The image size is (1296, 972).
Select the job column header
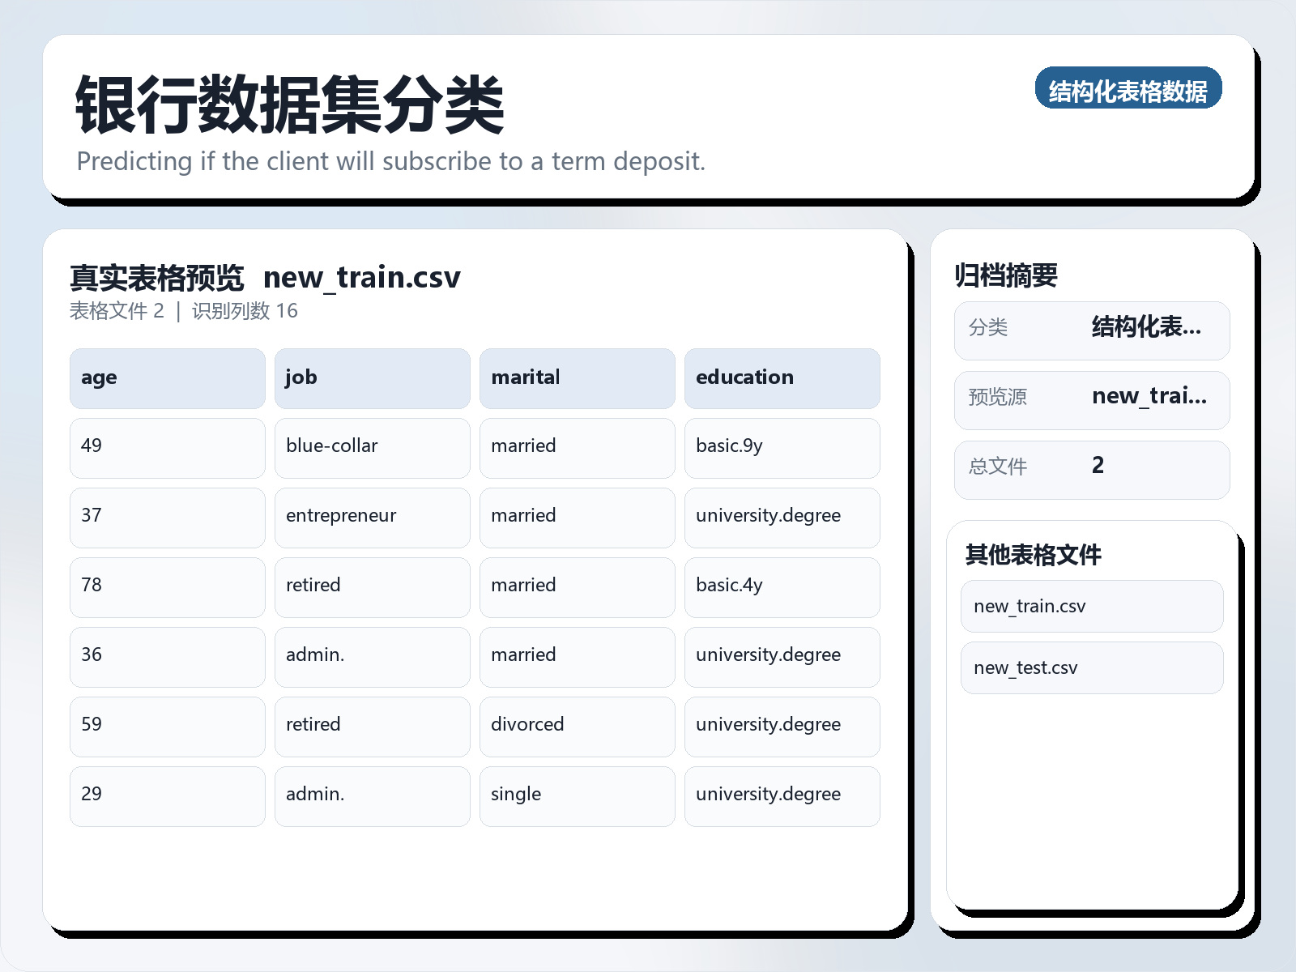[372, 377]
